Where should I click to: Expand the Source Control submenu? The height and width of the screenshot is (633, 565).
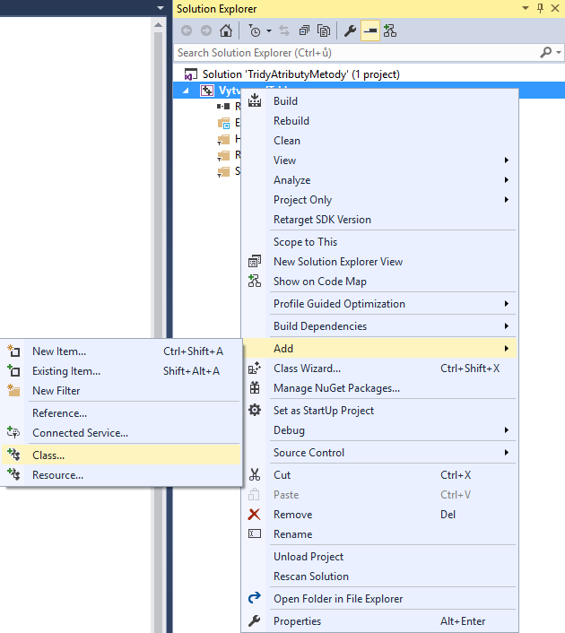[379, 453]
